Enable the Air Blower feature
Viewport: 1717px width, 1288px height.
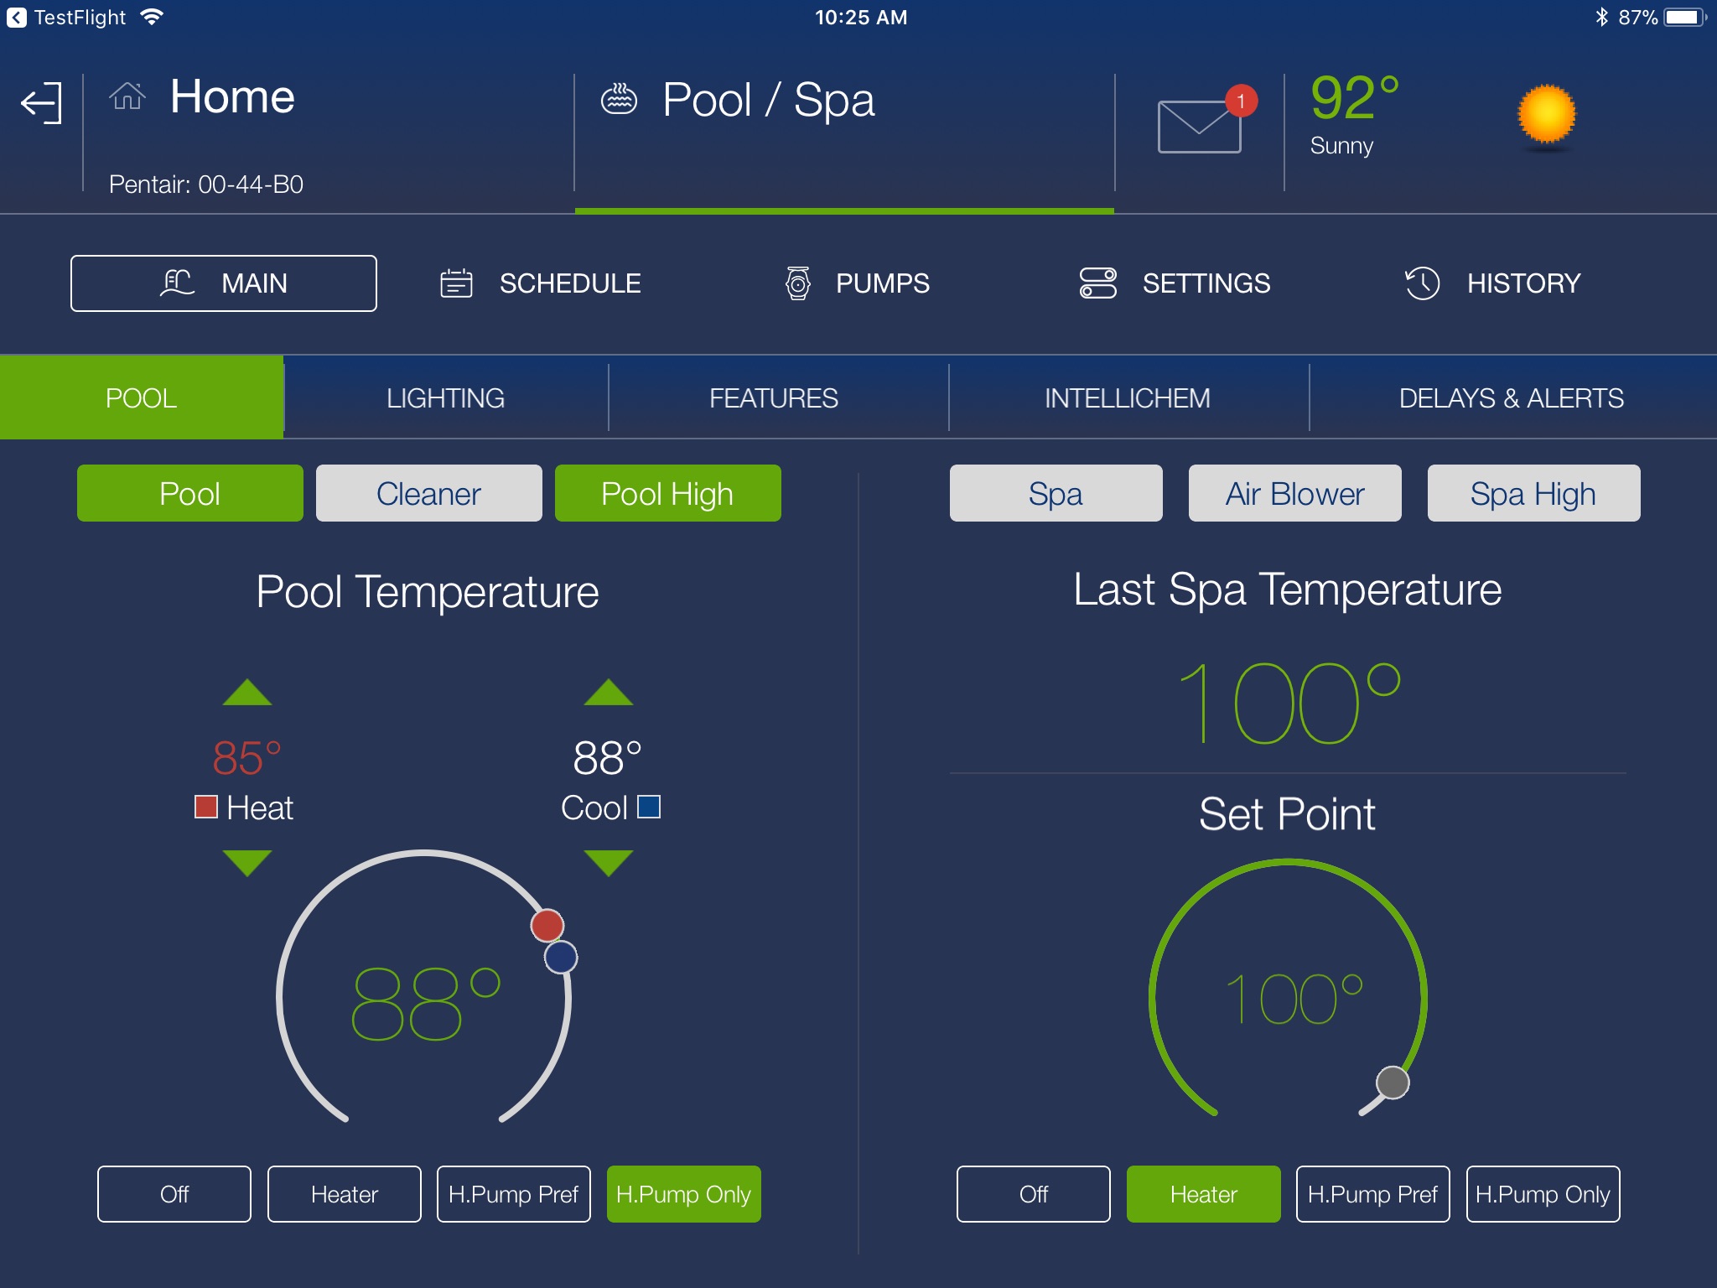1295,494
